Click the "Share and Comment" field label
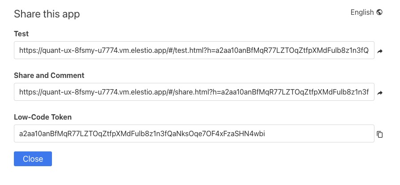This screenshot has width=400, height=185. click(x=49, y=75)
